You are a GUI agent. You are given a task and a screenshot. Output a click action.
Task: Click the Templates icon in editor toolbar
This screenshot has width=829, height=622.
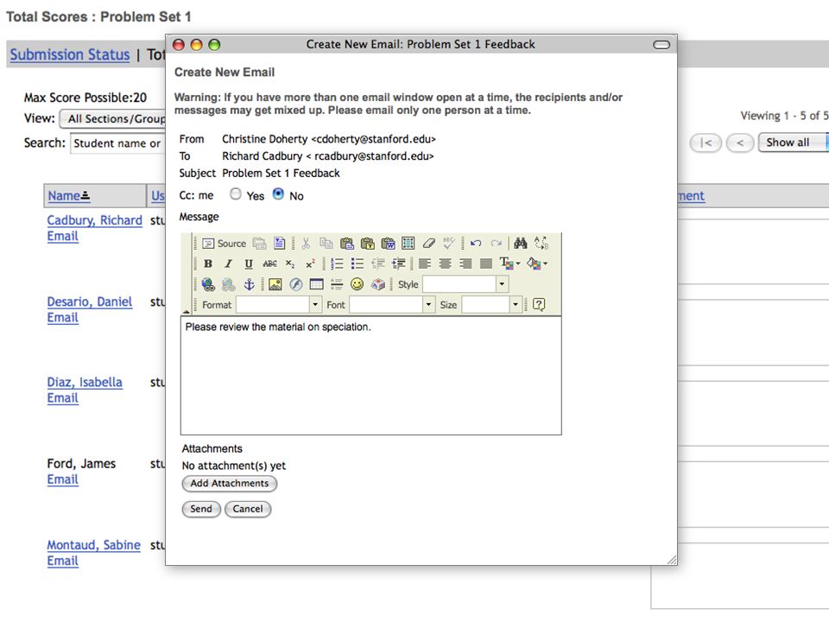click(x=280, y=244)
